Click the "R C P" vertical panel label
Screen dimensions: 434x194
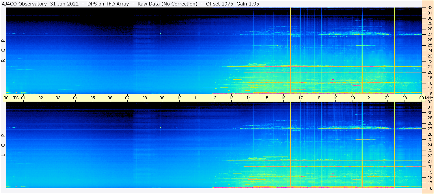[x=3, y=51]
